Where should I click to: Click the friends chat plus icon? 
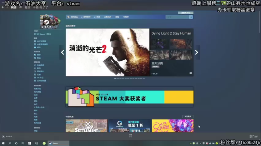click(x=256, y=136)
